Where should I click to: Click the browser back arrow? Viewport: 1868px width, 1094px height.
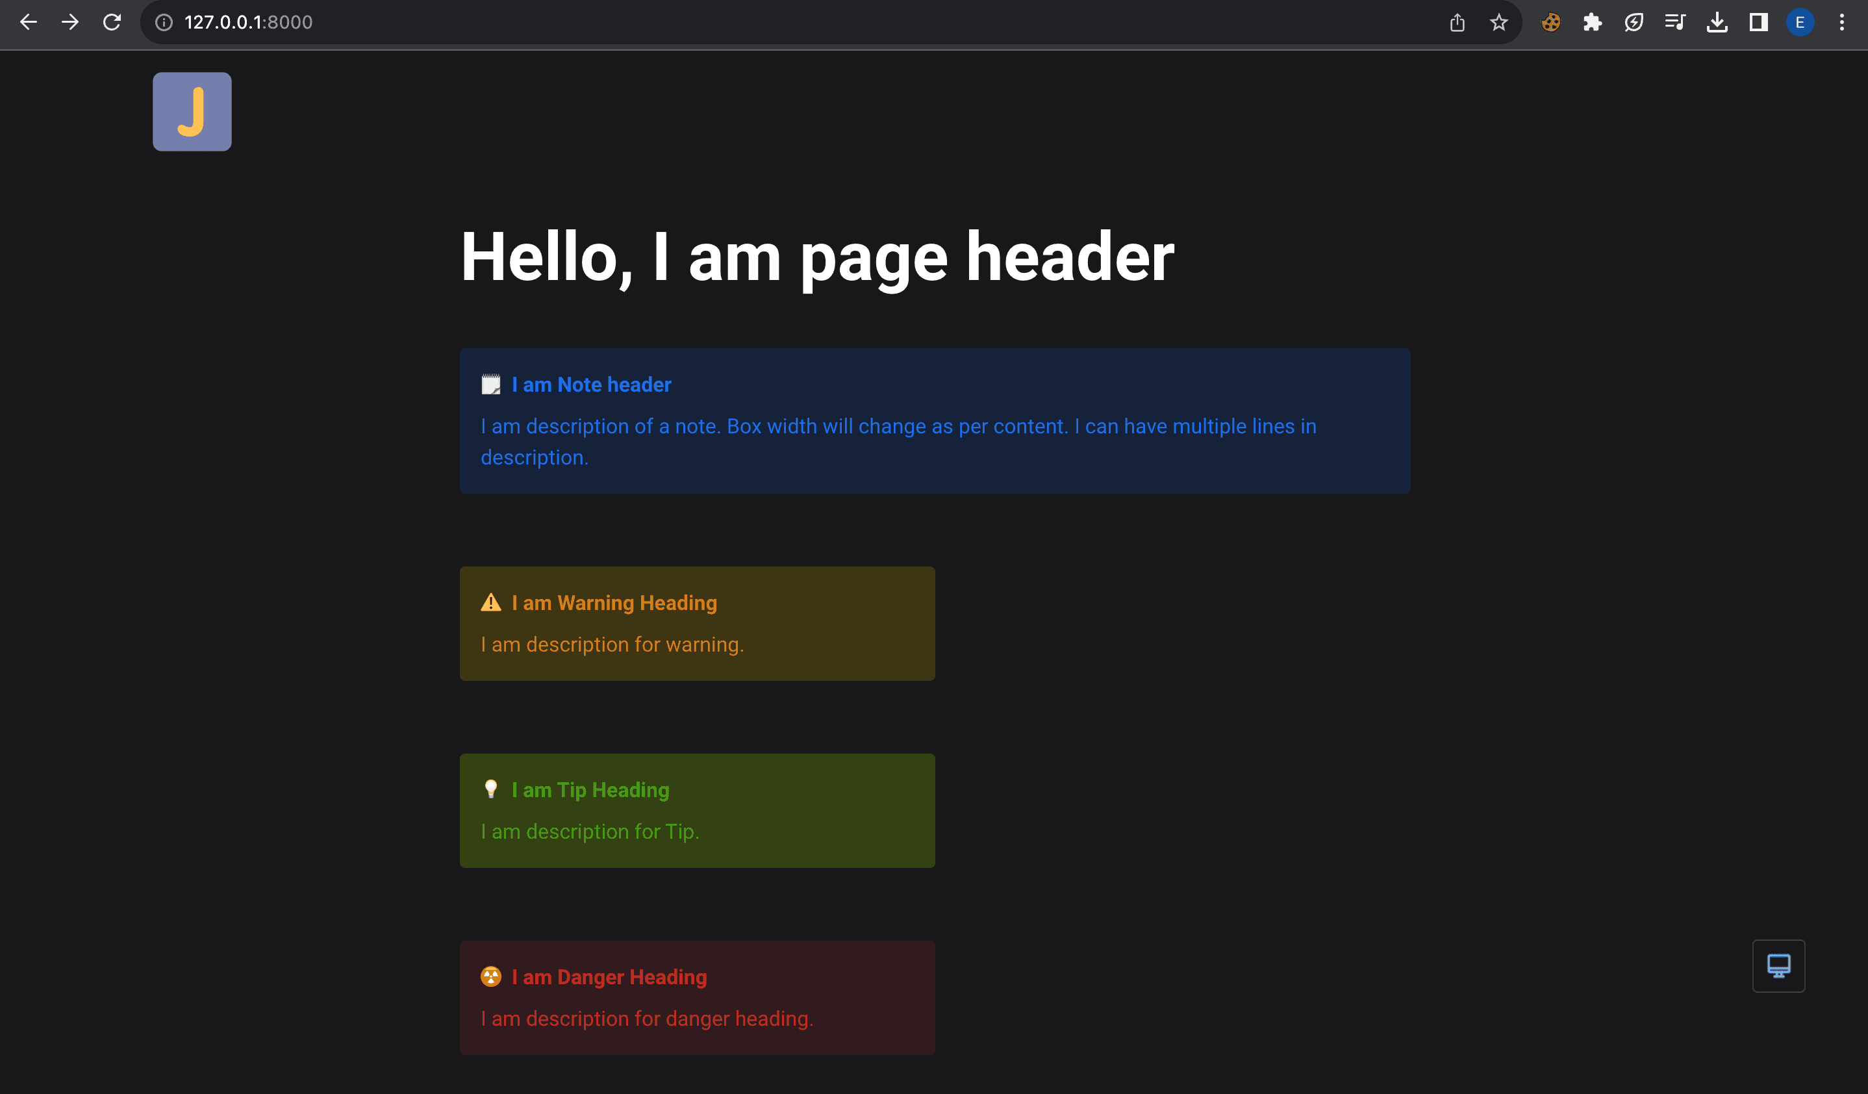click(28, 22)
